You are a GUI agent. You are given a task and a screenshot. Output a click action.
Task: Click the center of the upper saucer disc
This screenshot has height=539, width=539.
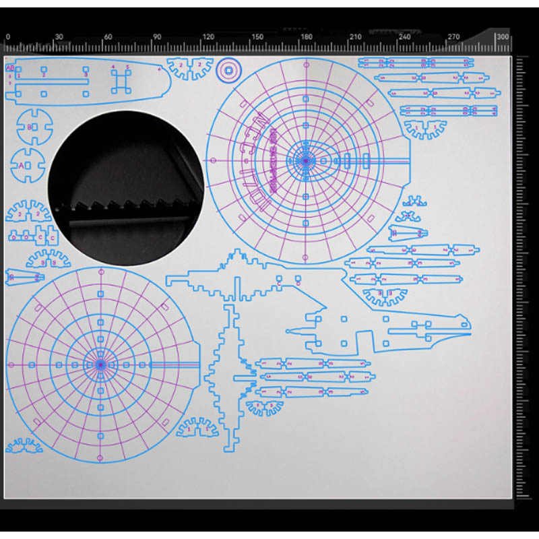click(x=306, y=160)
